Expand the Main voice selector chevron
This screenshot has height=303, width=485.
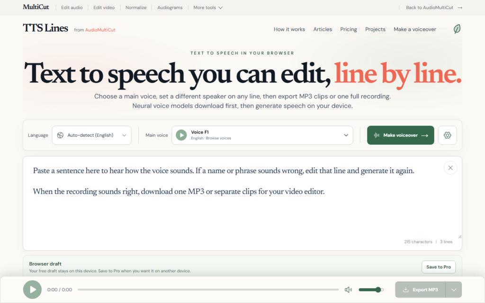click(x=346, y=135)
